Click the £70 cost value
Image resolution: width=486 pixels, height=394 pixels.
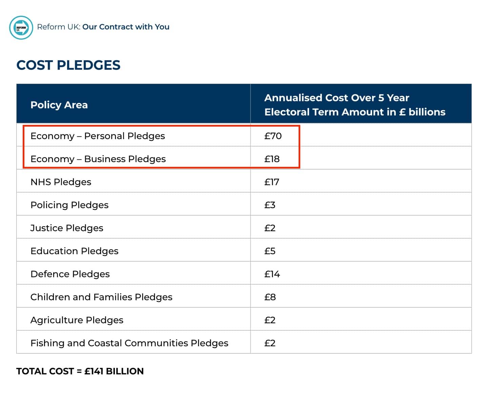[273, 136]
